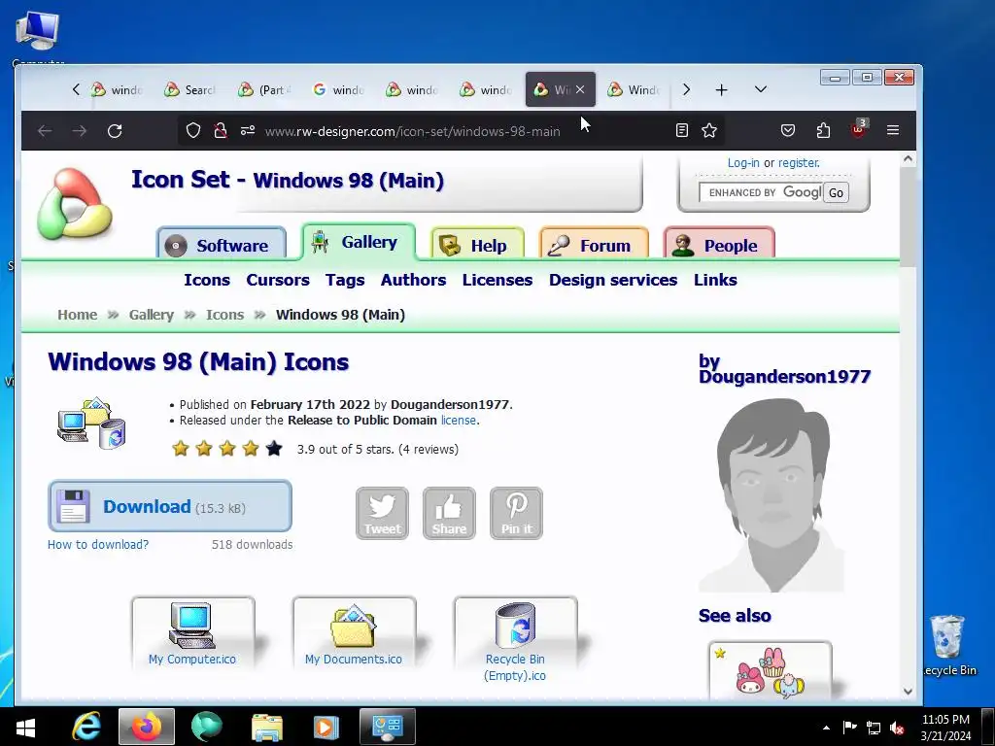Viewport: 995px width, 746px height.
Task: Open the Firefox hamburger menu
Action: (x=893, y=131)
